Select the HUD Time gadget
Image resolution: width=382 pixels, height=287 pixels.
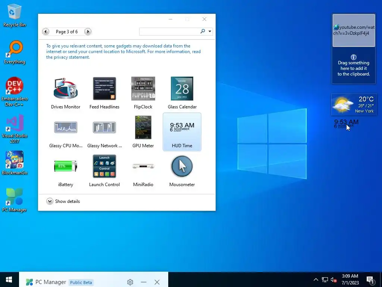(x=182, y=132)
